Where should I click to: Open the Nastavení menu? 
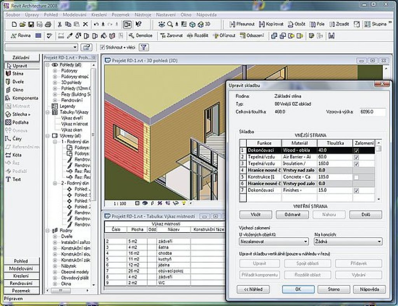166,15
